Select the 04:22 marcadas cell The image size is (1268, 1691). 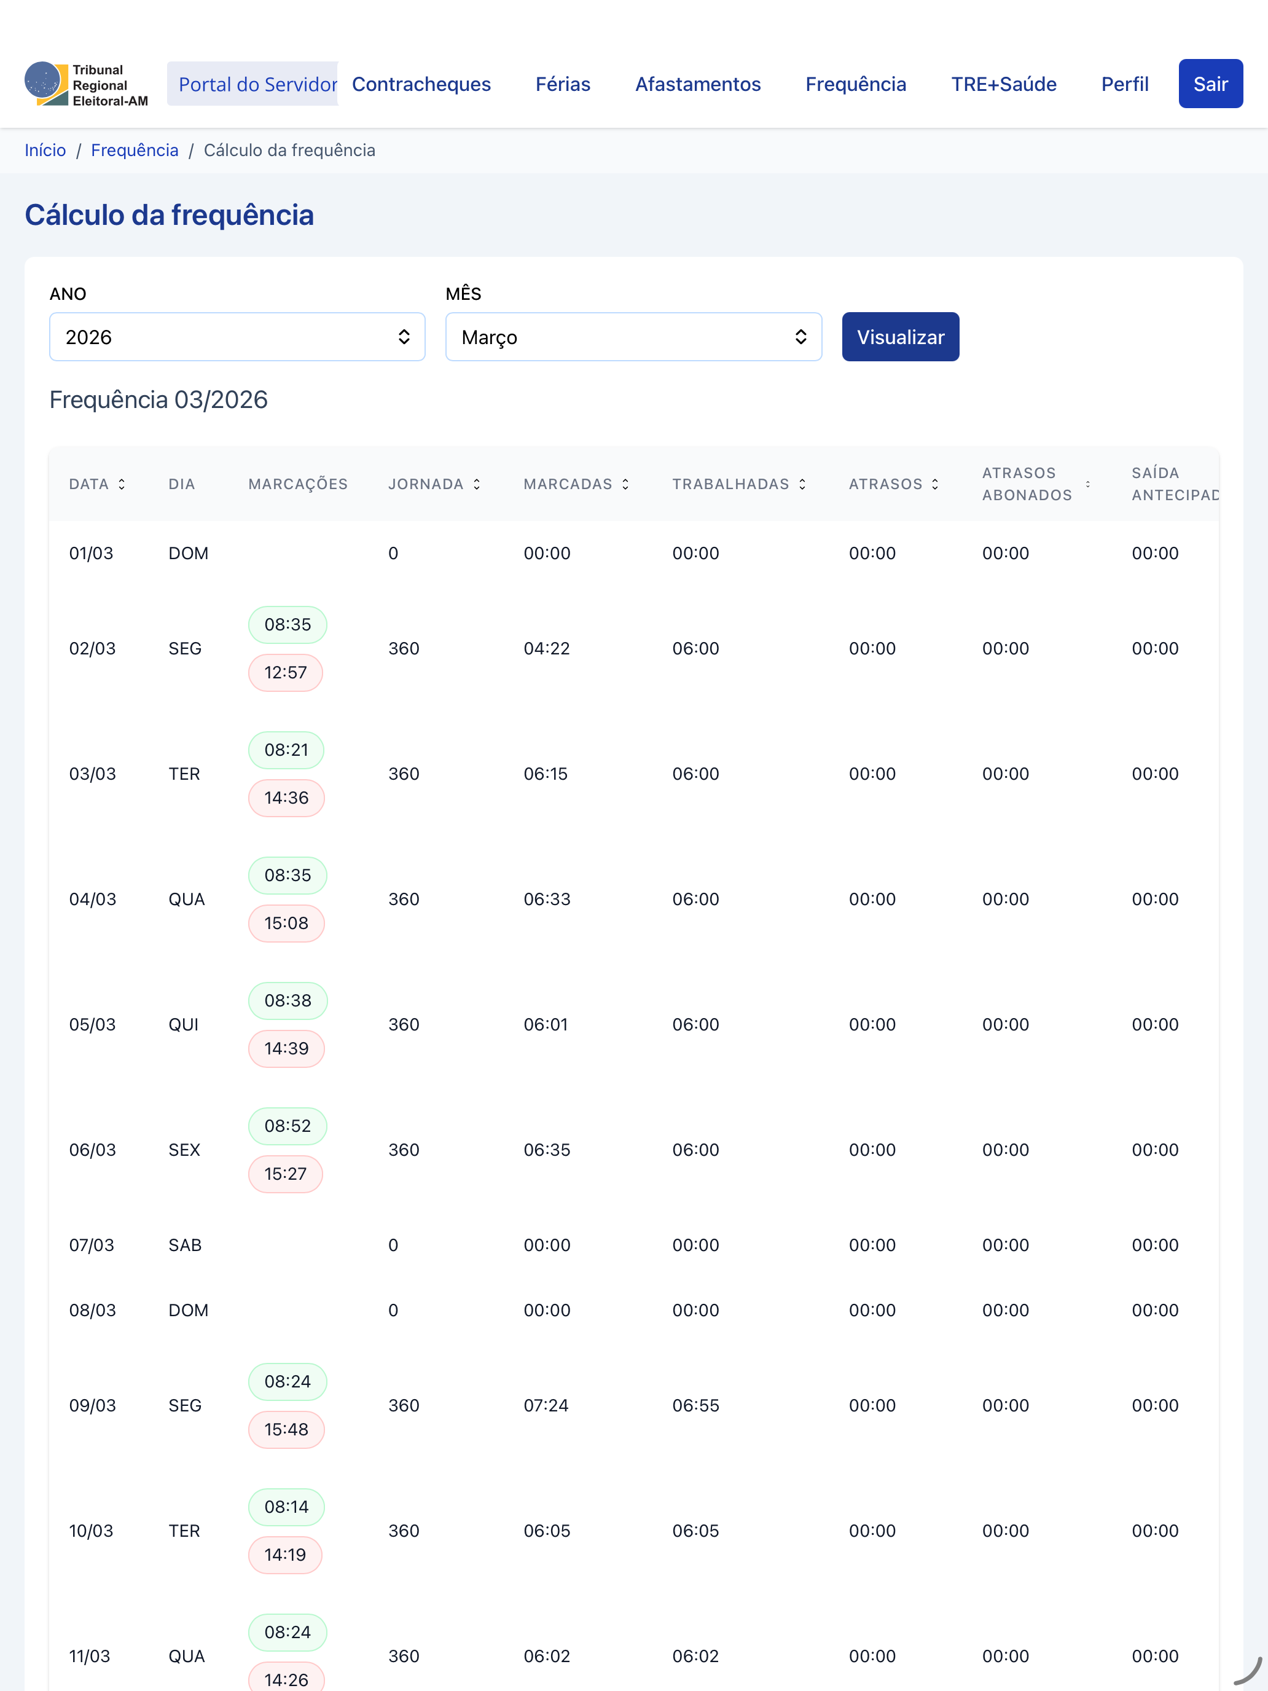pos(547,648)
